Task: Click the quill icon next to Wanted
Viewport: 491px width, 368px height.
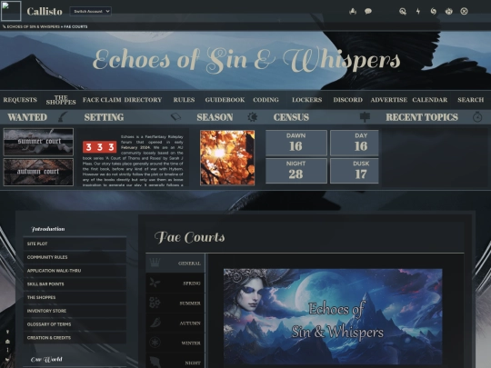Action: 63,117
